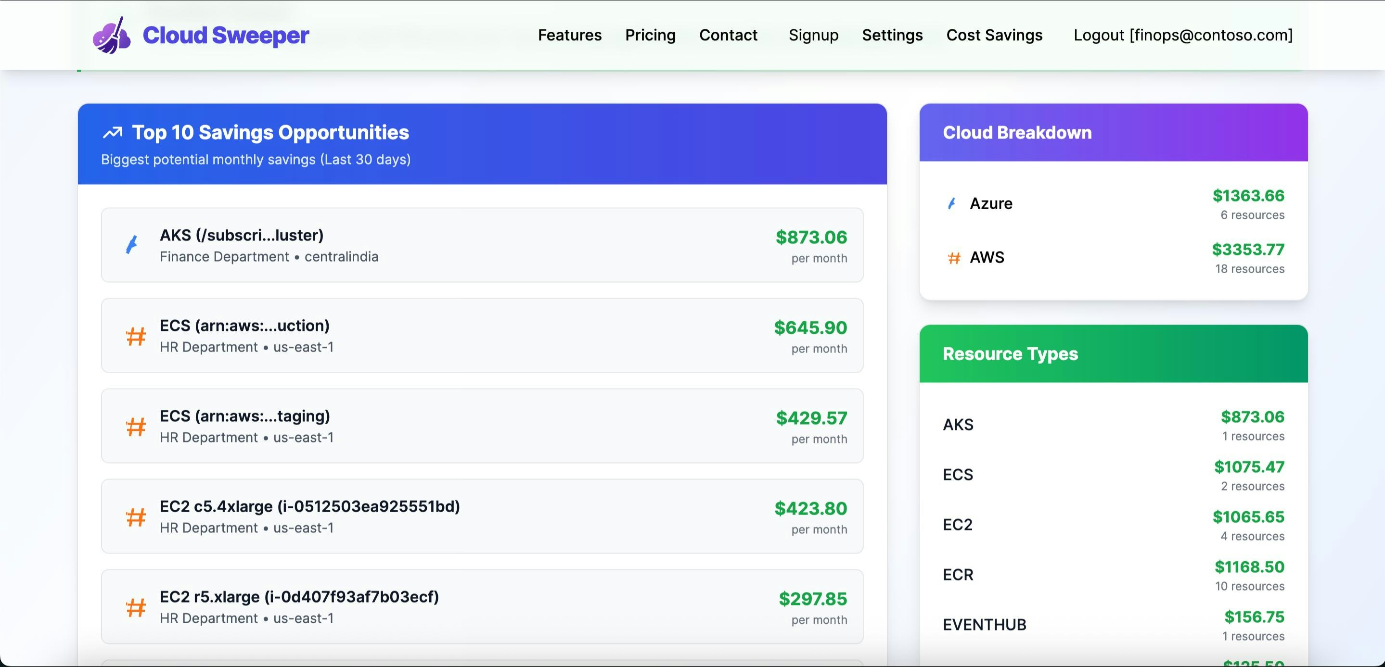
Task: Open the Signup link
Action: pyautogui.click(x=813, y=35)
